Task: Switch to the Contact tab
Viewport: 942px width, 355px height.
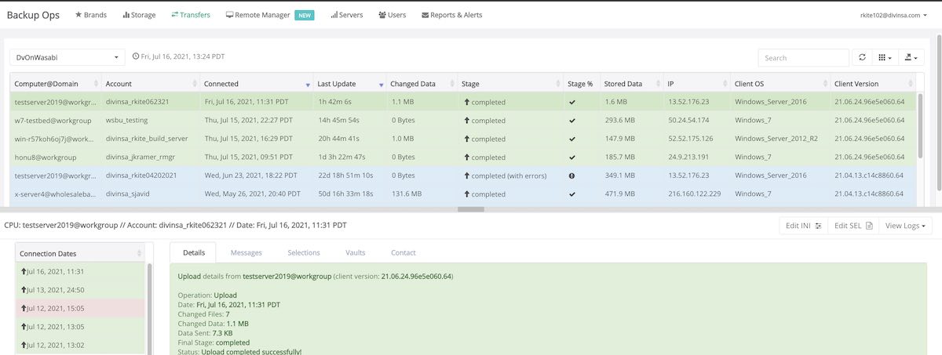Action: 403,252
